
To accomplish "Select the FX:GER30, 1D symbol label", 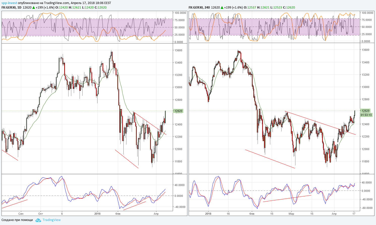I will [x=11, y=8].
